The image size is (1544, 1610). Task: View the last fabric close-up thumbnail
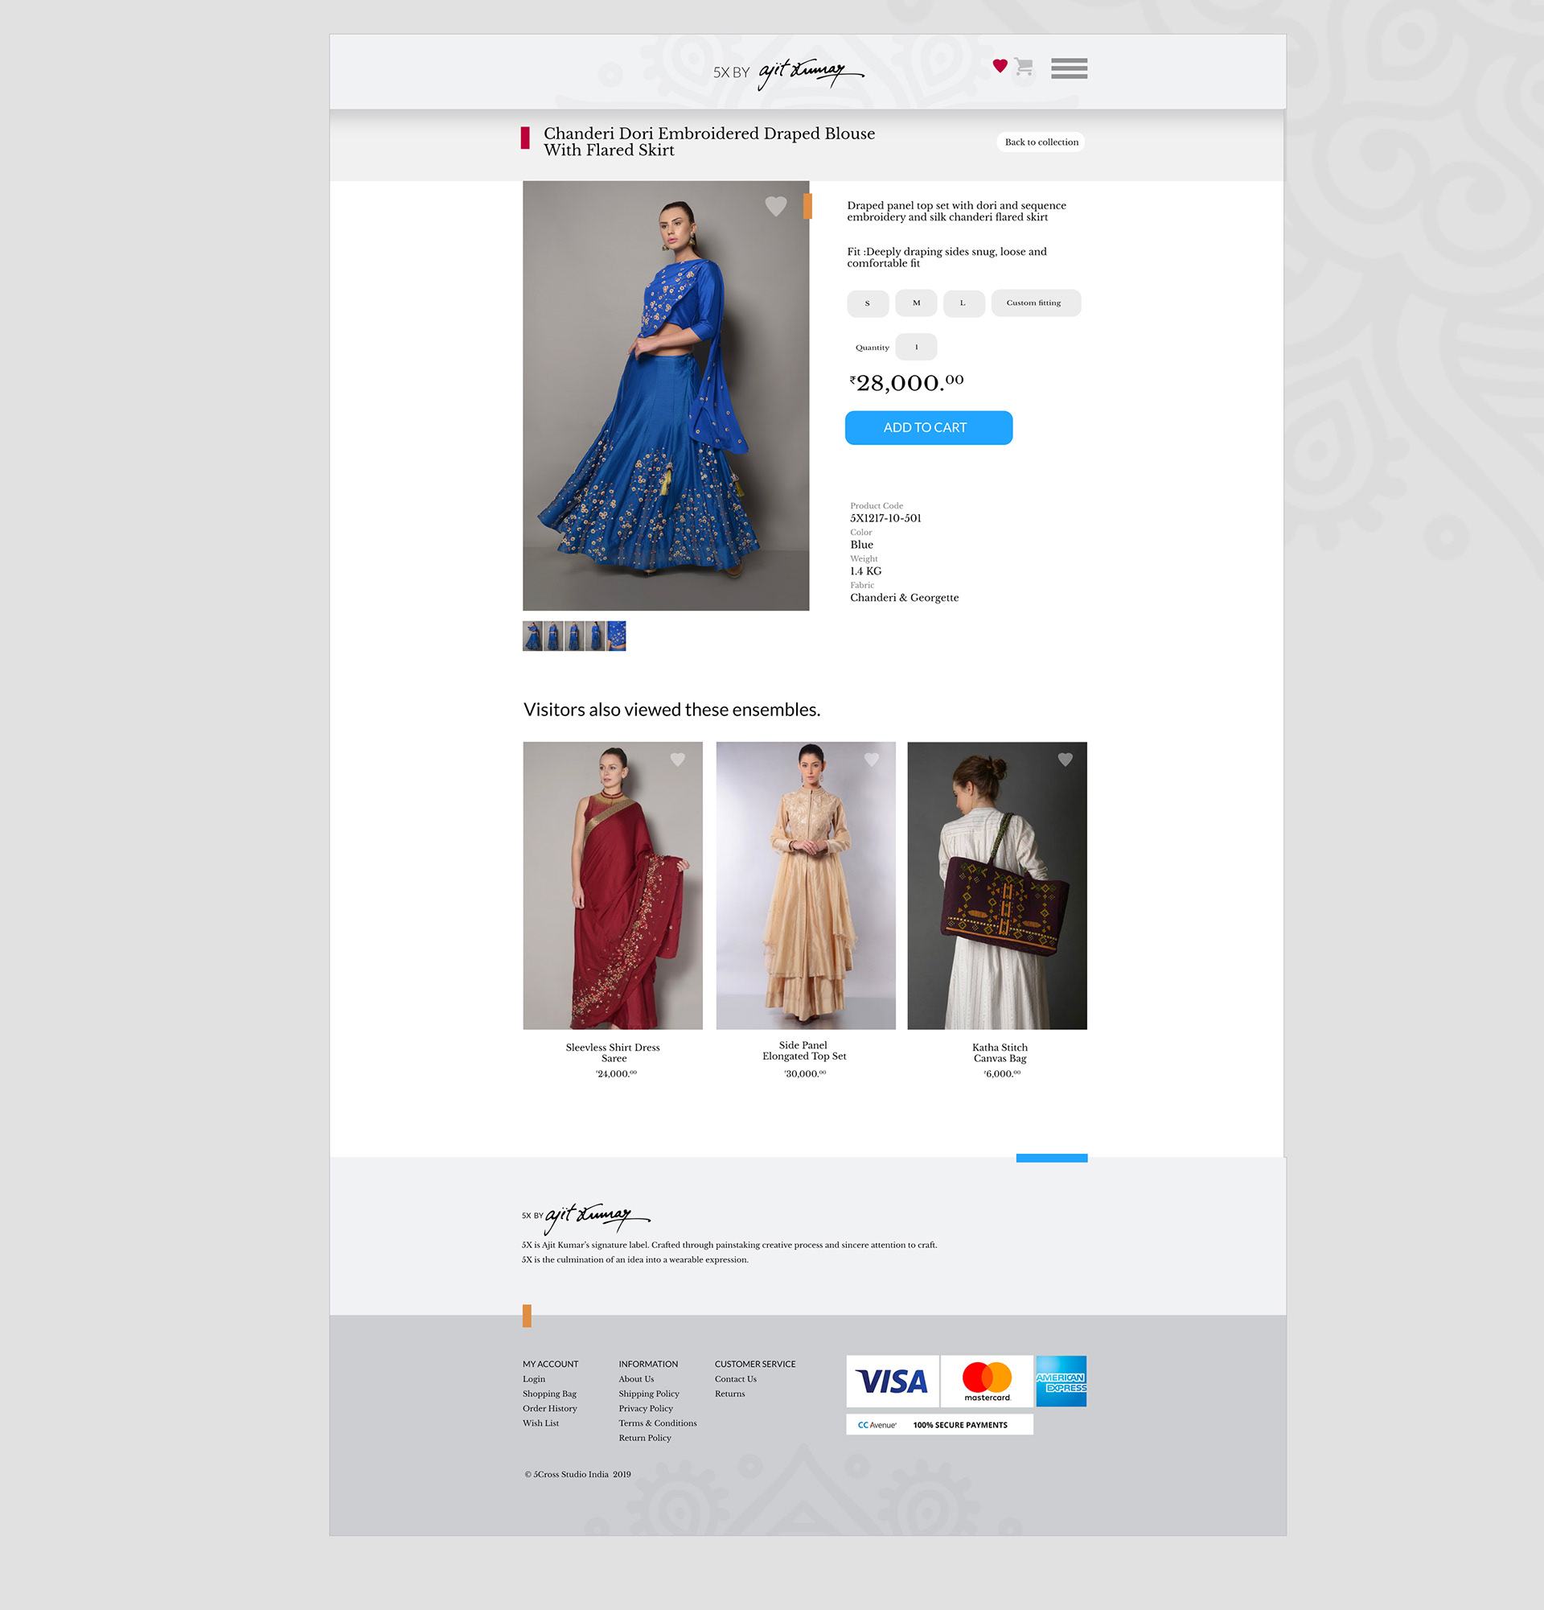617,636
